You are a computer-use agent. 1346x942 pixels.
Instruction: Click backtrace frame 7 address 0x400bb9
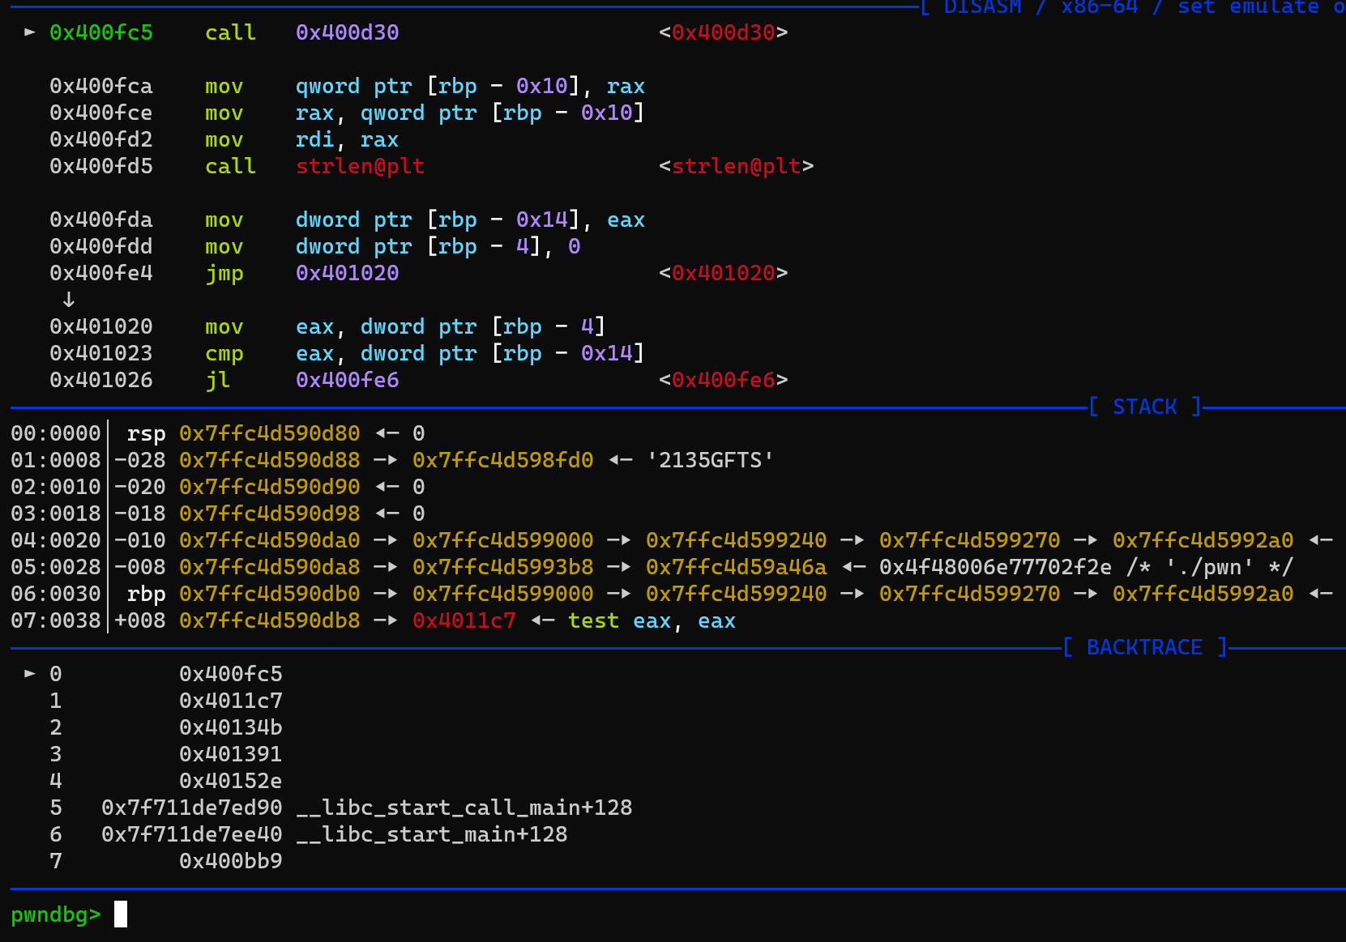click(x=231, y=861)
